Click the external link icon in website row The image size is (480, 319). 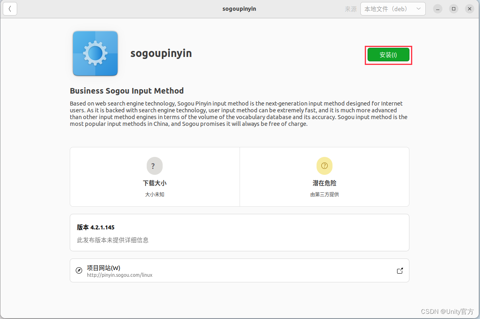(400, 271)
